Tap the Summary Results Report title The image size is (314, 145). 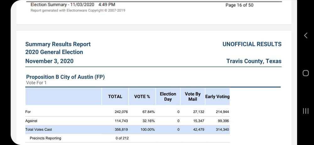click(58, 44)
